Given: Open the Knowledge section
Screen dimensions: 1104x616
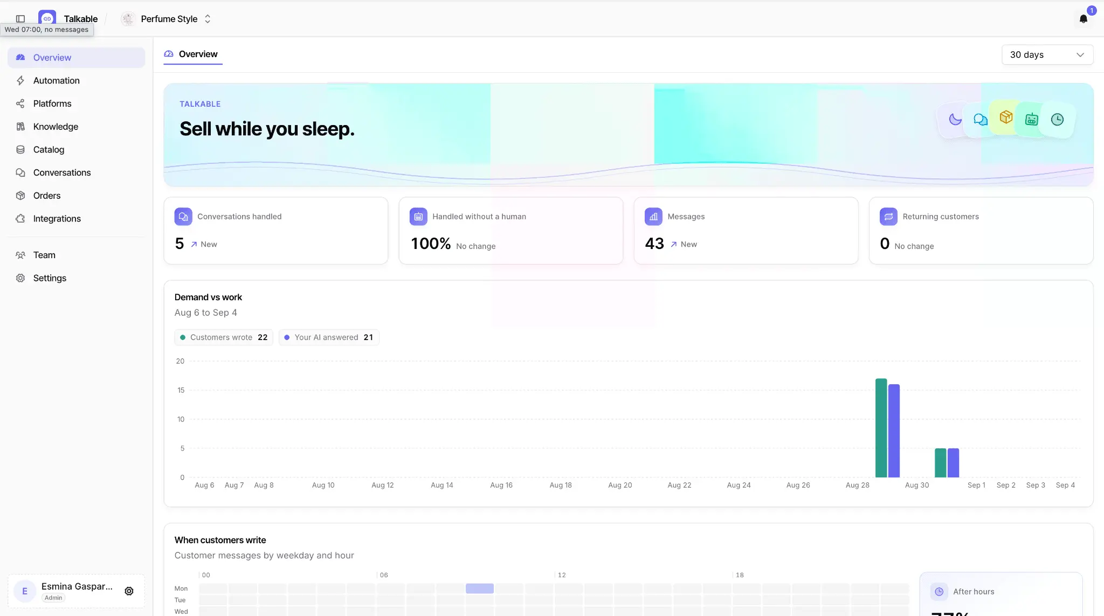Looking at the screenshot, I should tap(76, 127).
